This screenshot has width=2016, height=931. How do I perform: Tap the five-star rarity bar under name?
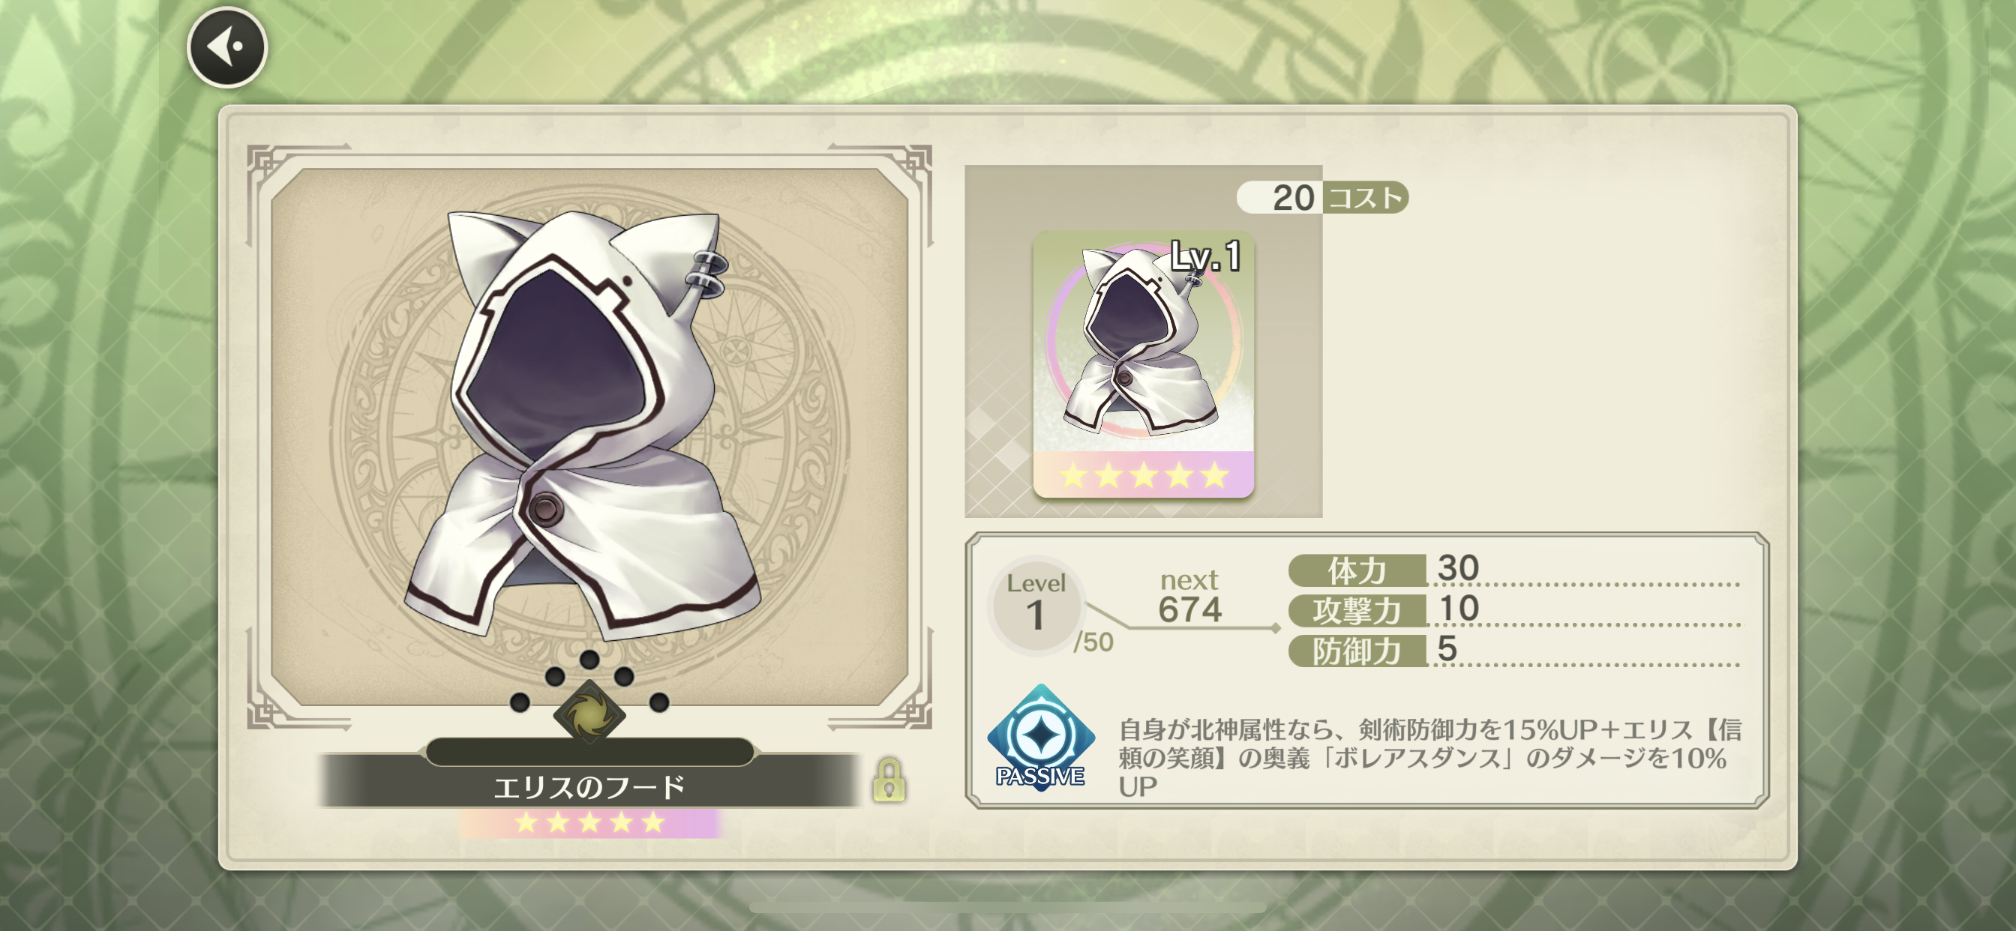(589, 822)
